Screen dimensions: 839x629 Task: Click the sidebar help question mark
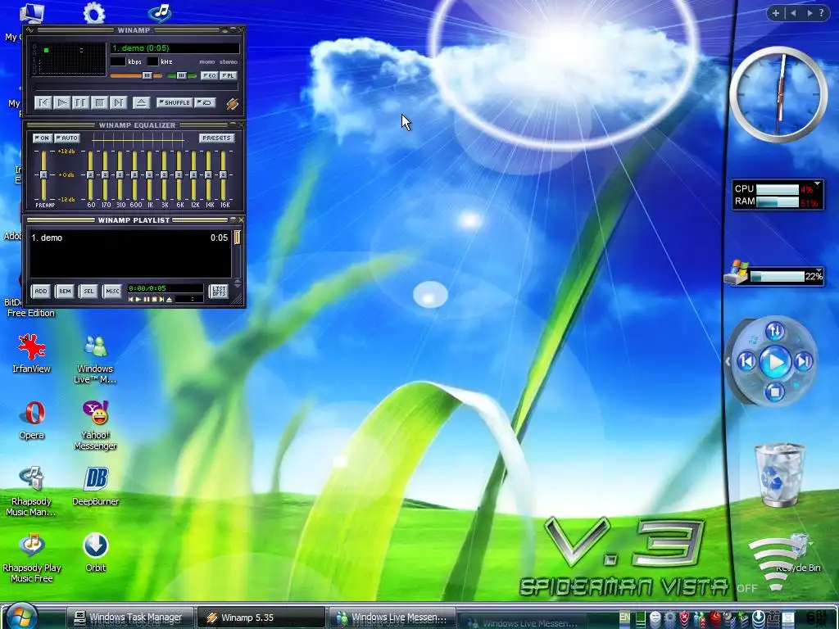coord(821,13)
